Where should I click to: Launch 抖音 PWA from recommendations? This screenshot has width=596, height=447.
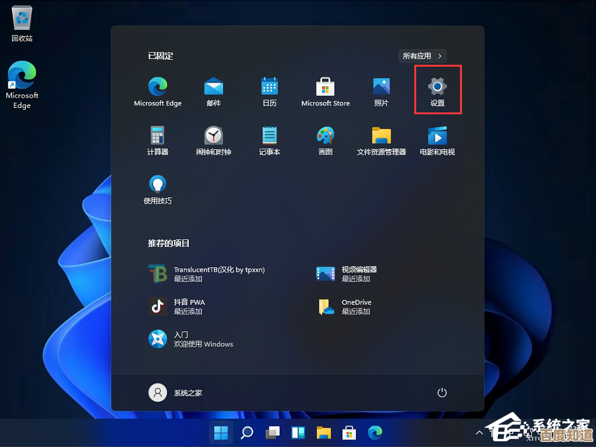click(x=191, y=306)
